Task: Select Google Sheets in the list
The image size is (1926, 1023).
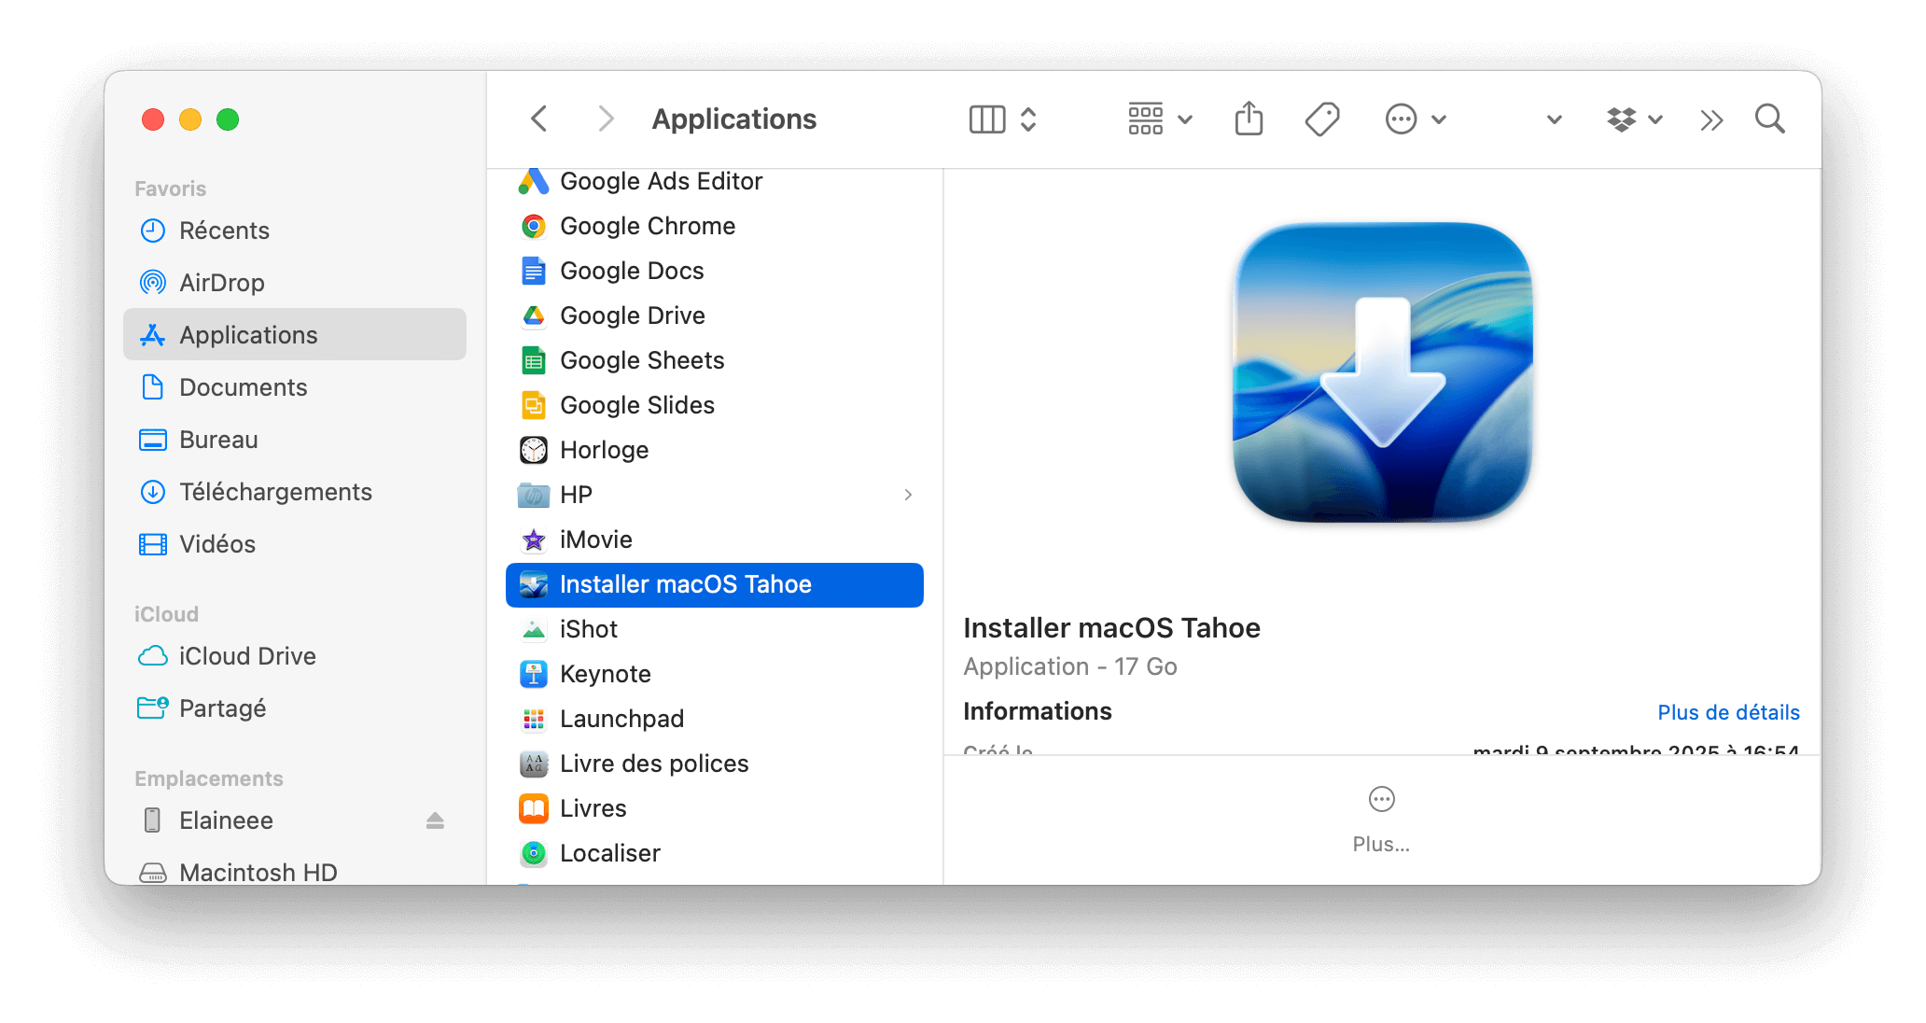Action: coord(715,360)
